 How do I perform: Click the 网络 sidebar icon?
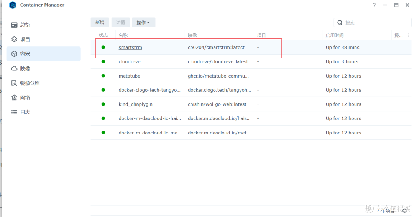pos(14,98)
